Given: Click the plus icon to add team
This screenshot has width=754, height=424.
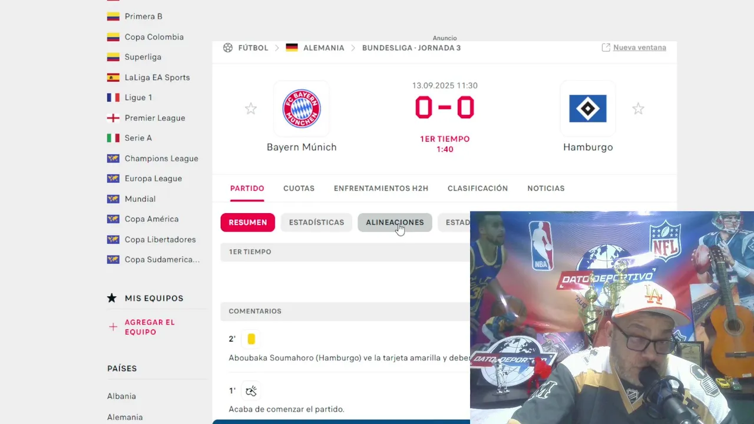Looking at the screenshot, I should [113, 327].
